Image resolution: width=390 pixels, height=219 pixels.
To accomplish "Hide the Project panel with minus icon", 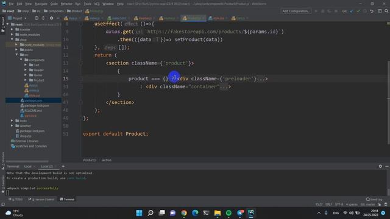I will 58,18.
